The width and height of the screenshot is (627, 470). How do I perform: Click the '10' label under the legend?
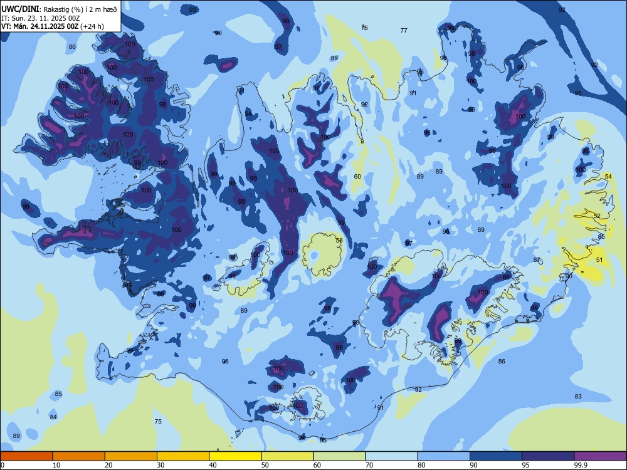pos(56,465)
